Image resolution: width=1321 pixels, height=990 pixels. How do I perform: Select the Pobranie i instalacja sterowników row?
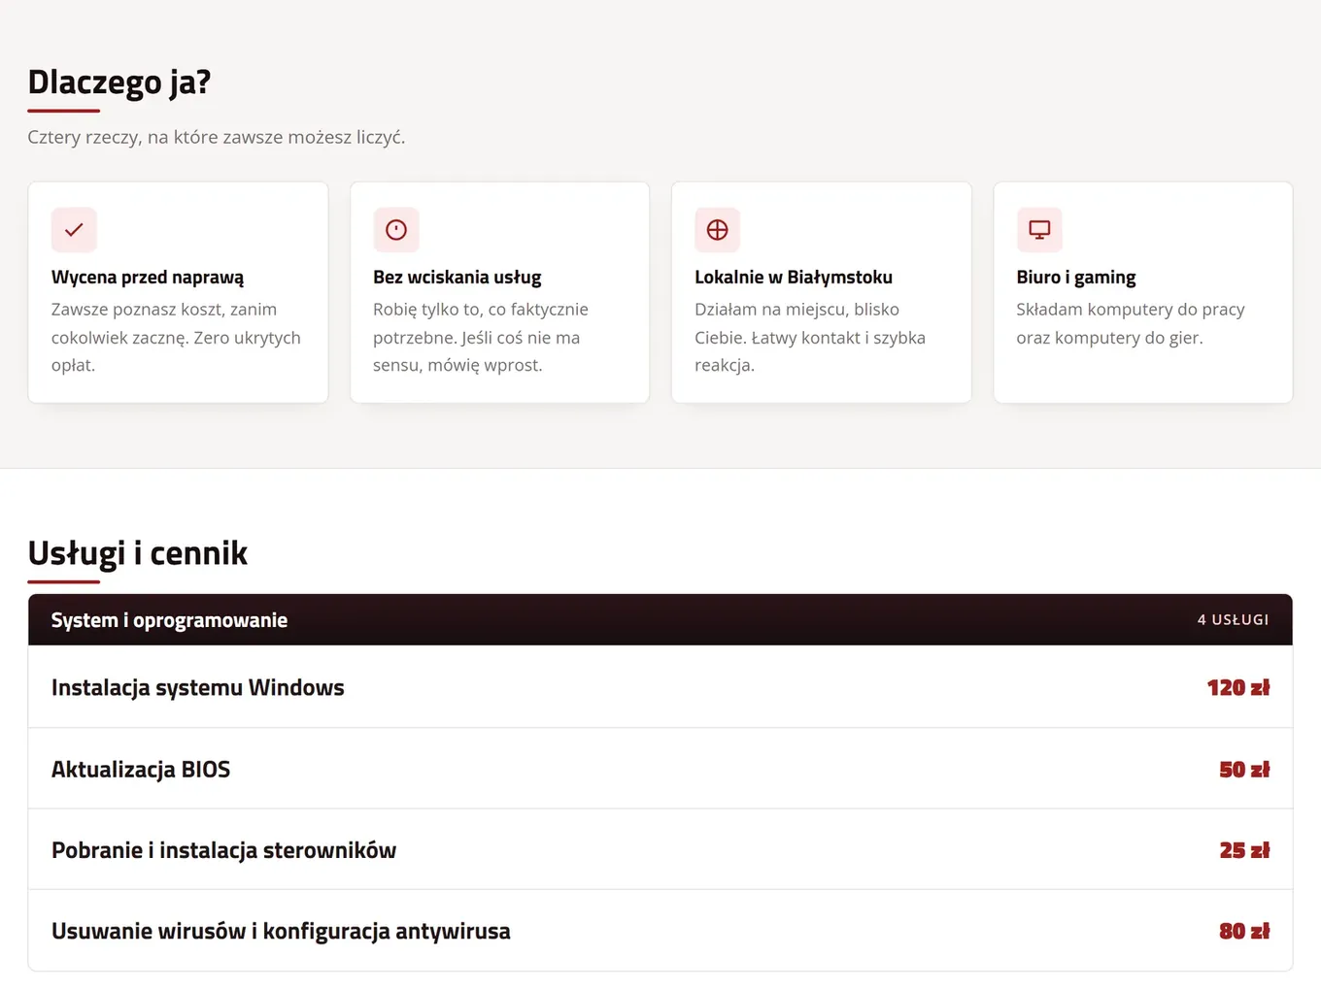660,849
